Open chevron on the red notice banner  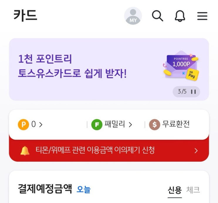pyautogui.click(x=196, y=151)
